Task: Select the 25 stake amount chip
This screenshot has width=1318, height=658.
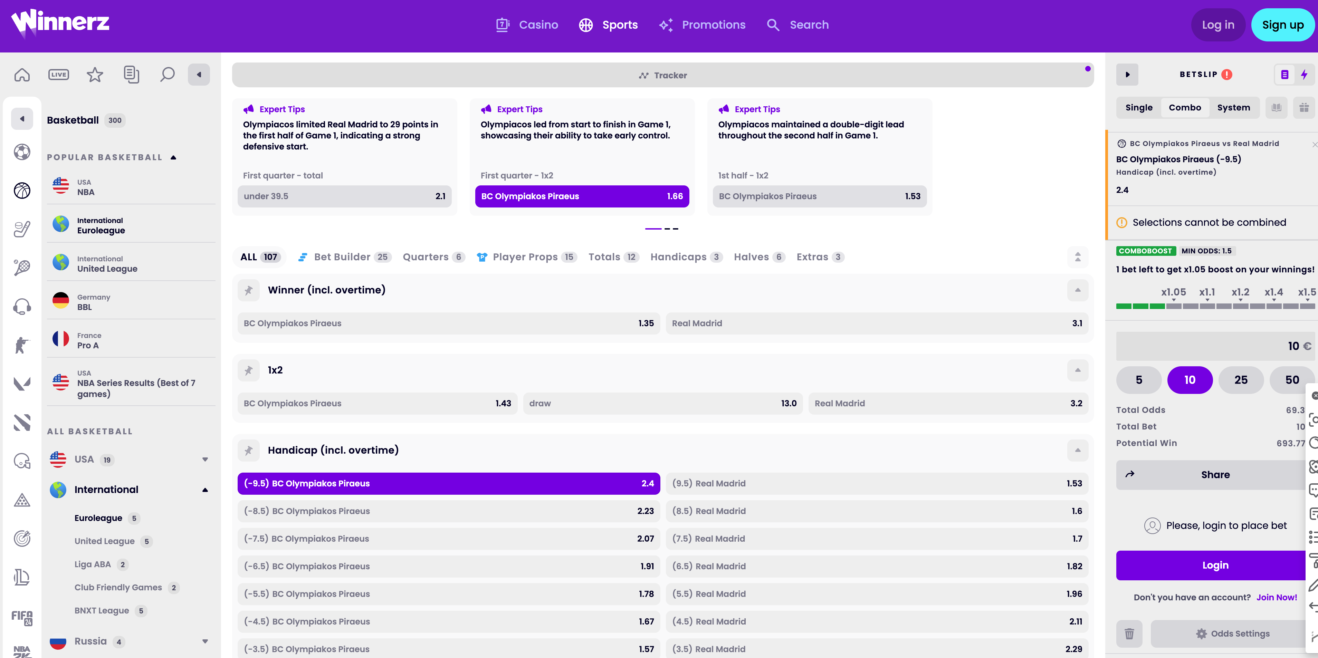Action: click(1241, 380)
